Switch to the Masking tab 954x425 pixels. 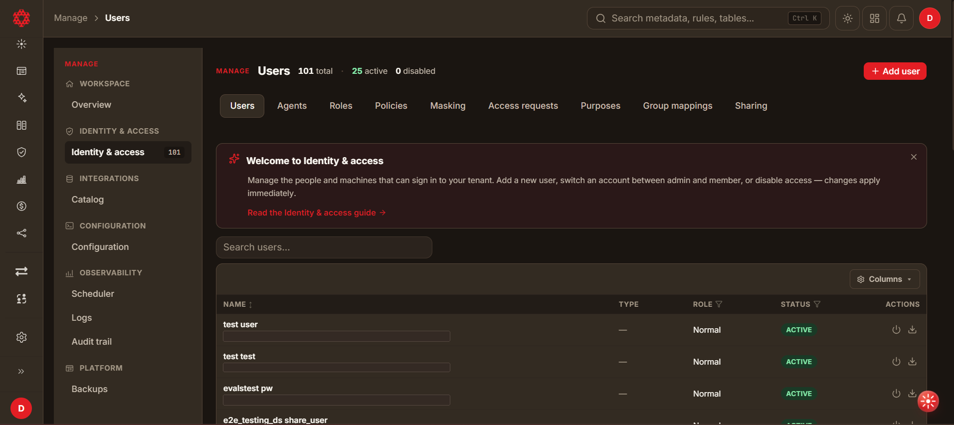448,106
